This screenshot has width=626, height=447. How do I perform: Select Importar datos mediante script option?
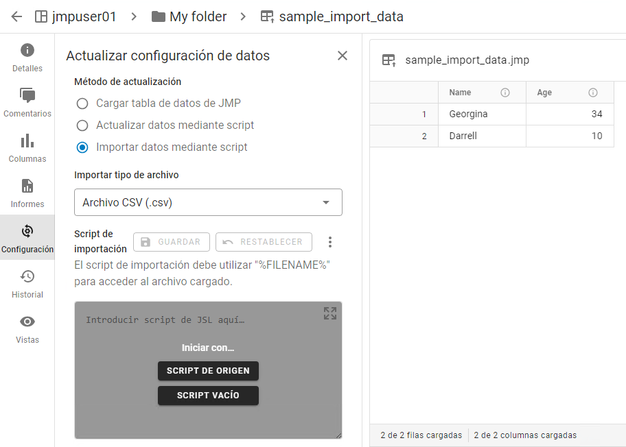[82, 147]
